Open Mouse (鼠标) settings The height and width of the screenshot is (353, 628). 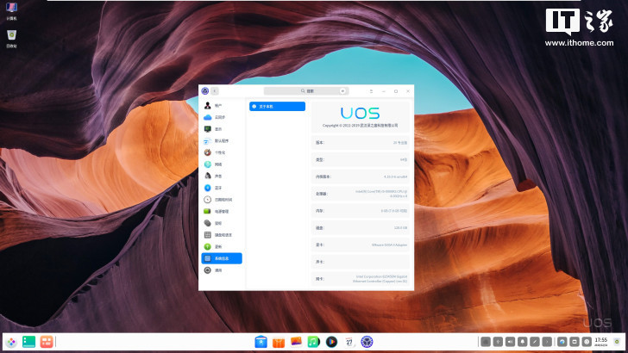[222, 223]
